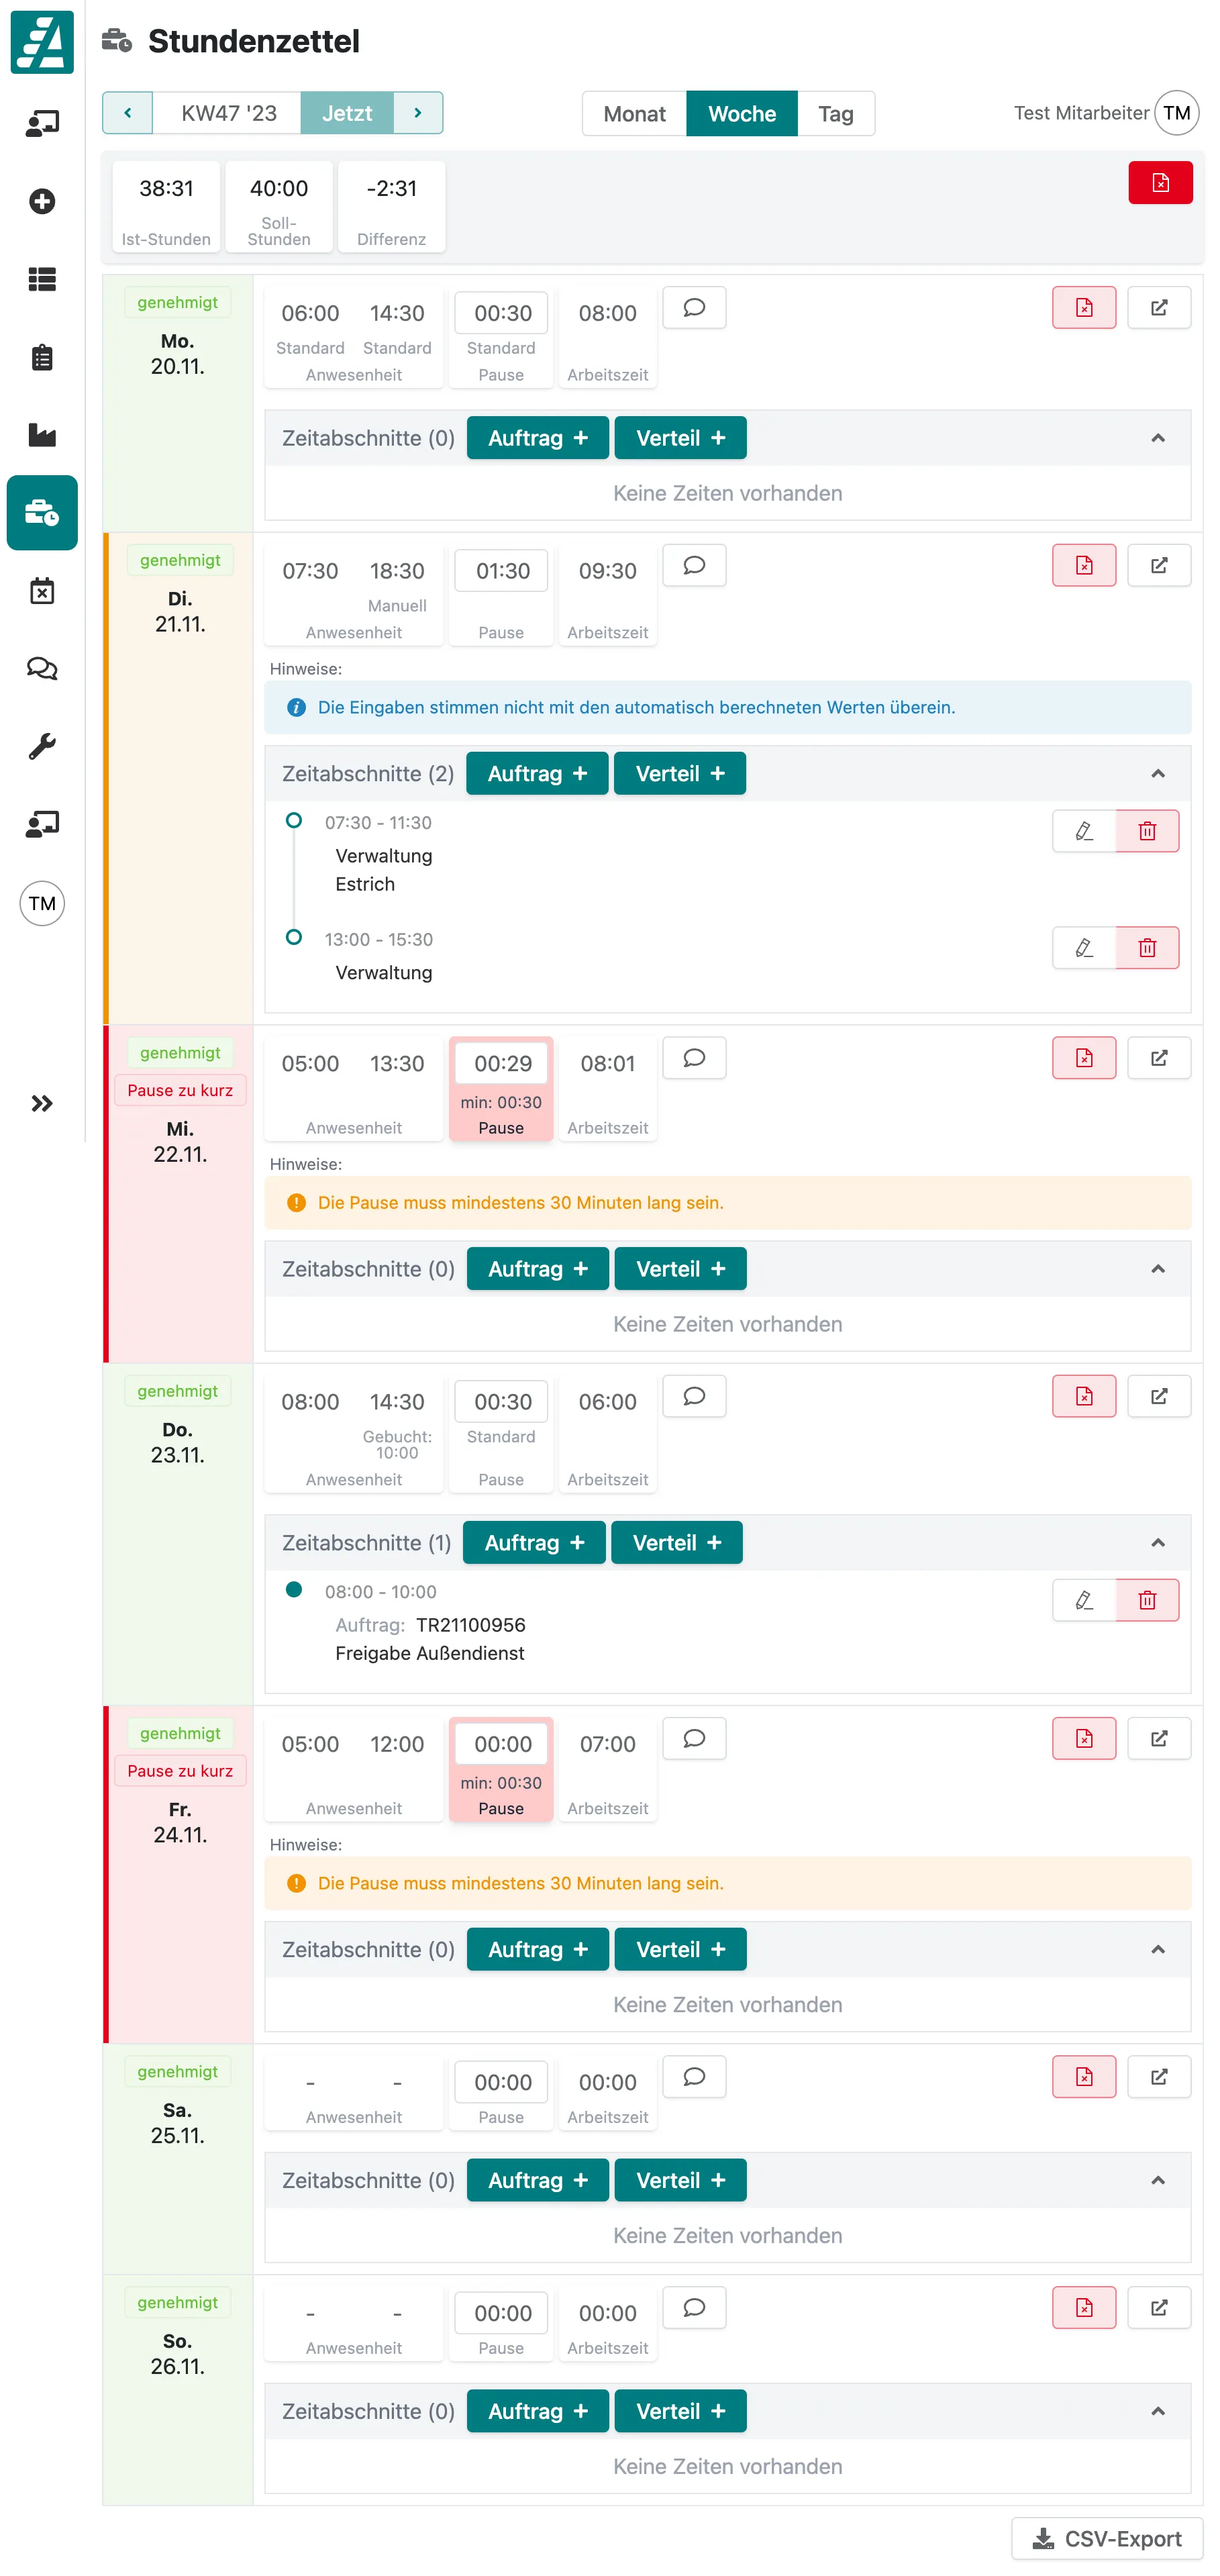The width and height of the screenshot is (1220, 2576).
Task: Open the clipboard icon in sidebar
Action: click(42, 357)
